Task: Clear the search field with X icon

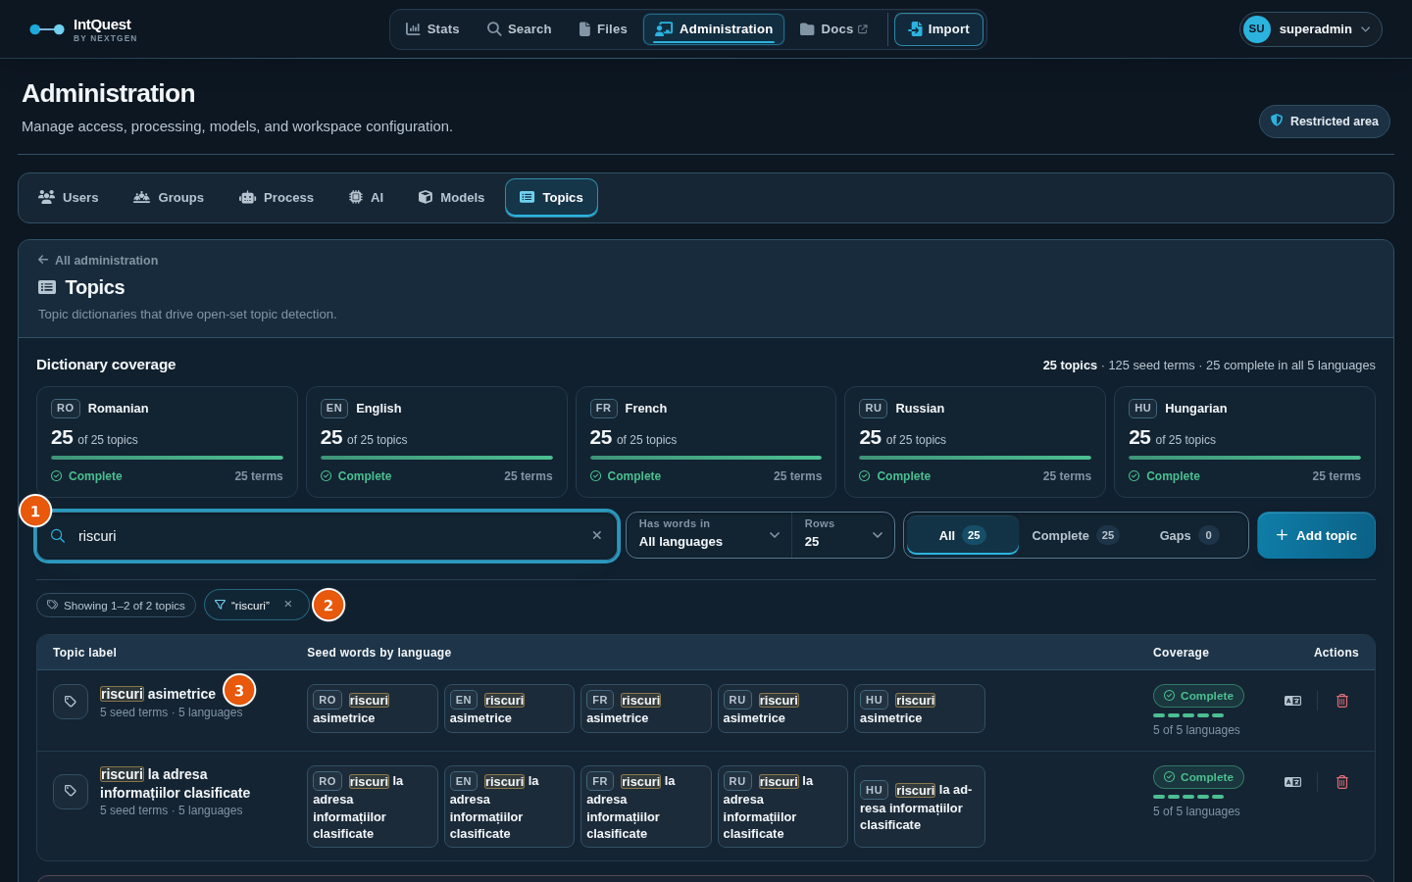Action: [x=597, y=535]
